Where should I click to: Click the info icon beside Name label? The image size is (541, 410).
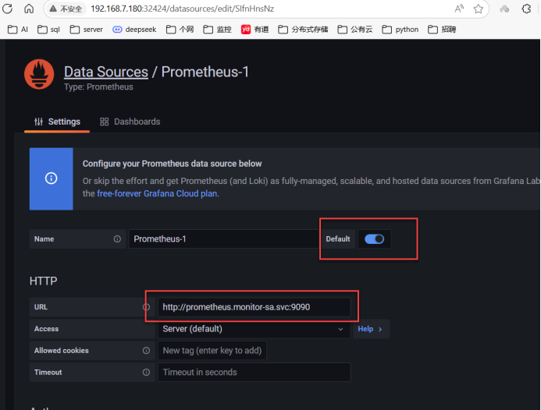pyautogui.click(x=117, y=239)
